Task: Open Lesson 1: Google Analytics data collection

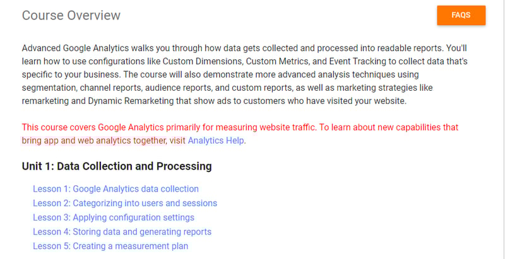Action: coord(116,188)
